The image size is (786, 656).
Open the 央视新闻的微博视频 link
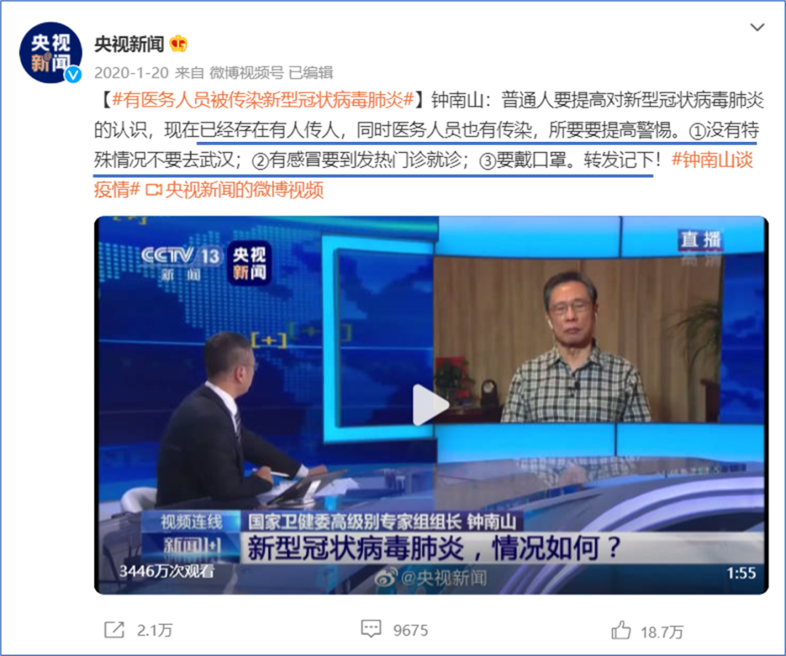point(244,191)
